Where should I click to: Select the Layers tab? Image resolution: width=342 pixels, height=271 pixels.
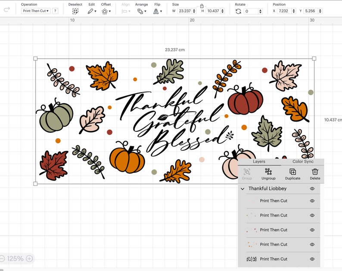click(259, 162)
